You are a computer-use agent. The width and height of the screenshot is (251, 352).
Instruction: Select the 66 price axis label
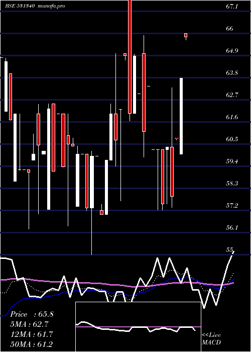[x=229, y=29]
